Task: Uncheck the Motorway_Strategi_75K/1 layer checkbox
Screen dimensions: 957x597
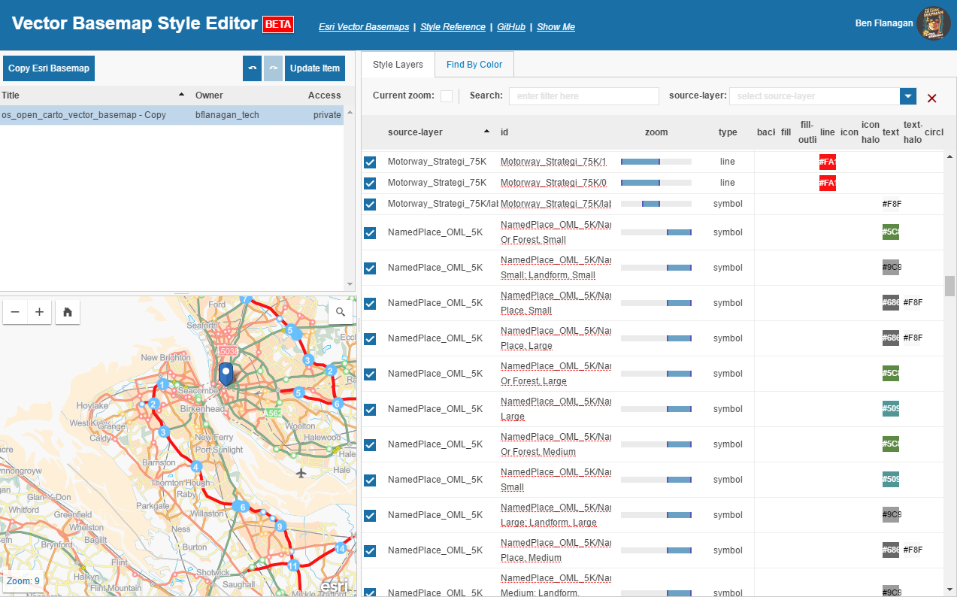Action: (370, 162)
